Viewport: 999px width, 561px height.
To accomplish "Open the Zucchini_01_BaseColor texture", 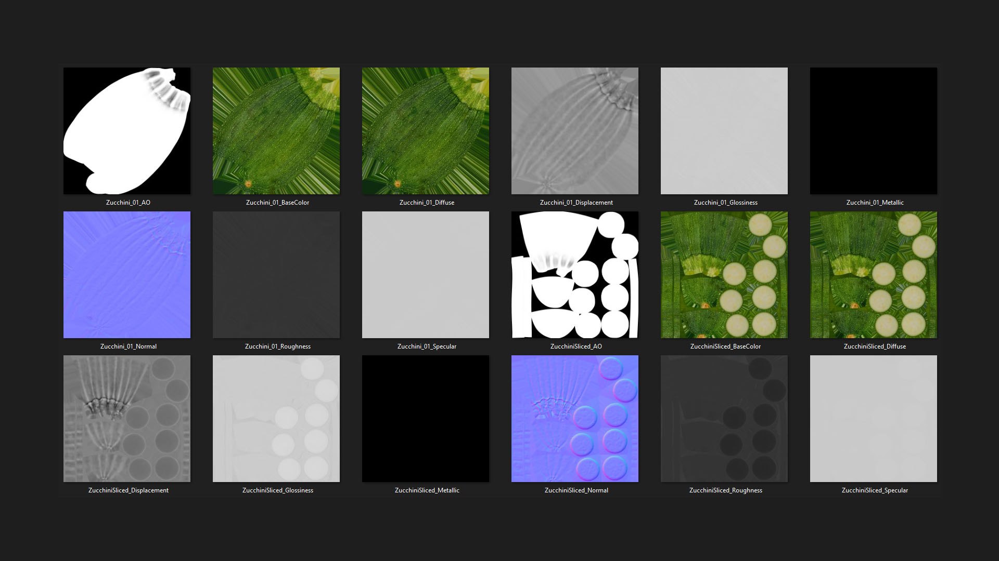I will coord(276,131).
